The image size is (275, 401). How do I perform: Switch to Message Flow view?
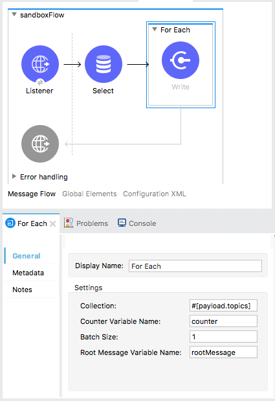point(32,194)
